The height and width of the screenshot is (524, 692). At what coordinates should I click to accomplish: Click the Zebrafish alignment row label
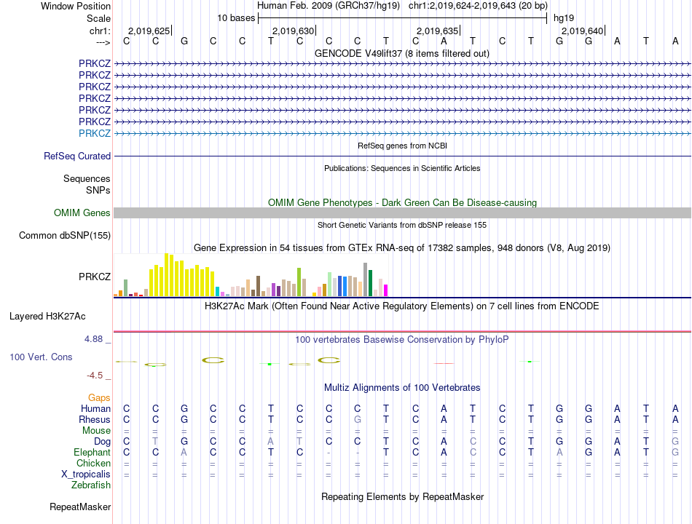pyautogui.click(x=91, y=485)
